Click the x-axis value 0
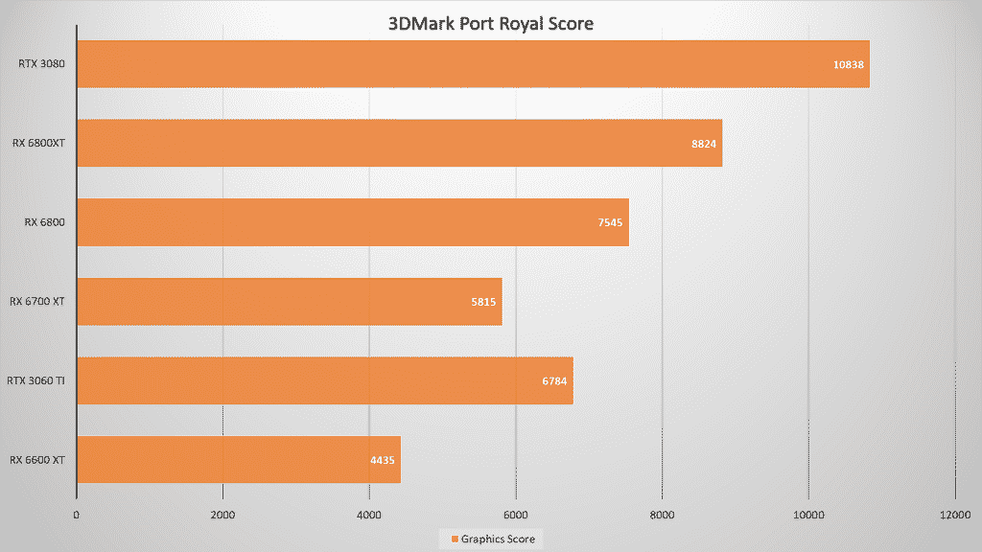This screenshot has height=552, width=982. tap(77, 515)
